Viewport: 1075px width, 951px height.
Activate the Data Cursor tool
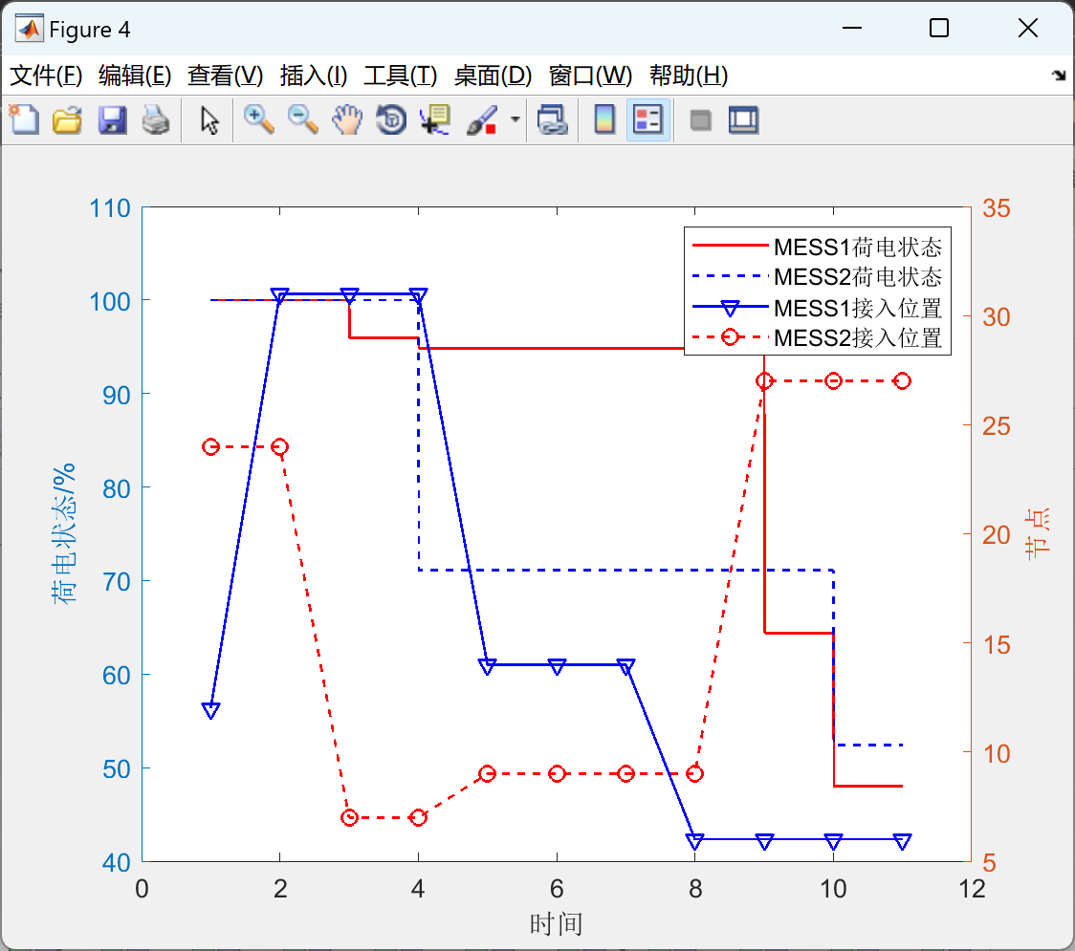pyautogui.click(x=433, y=119)
